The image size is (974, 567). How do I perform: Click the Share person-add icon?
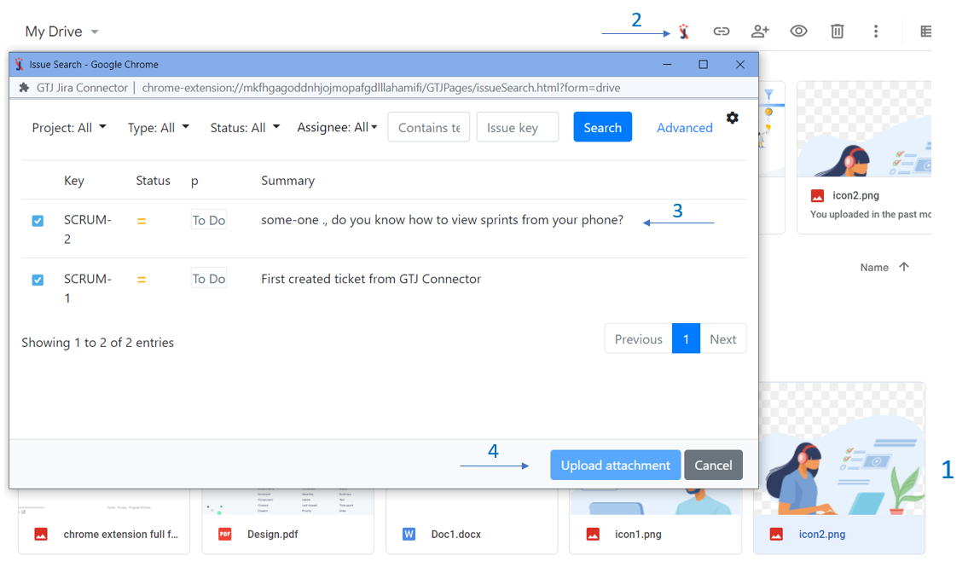point(760,31)
